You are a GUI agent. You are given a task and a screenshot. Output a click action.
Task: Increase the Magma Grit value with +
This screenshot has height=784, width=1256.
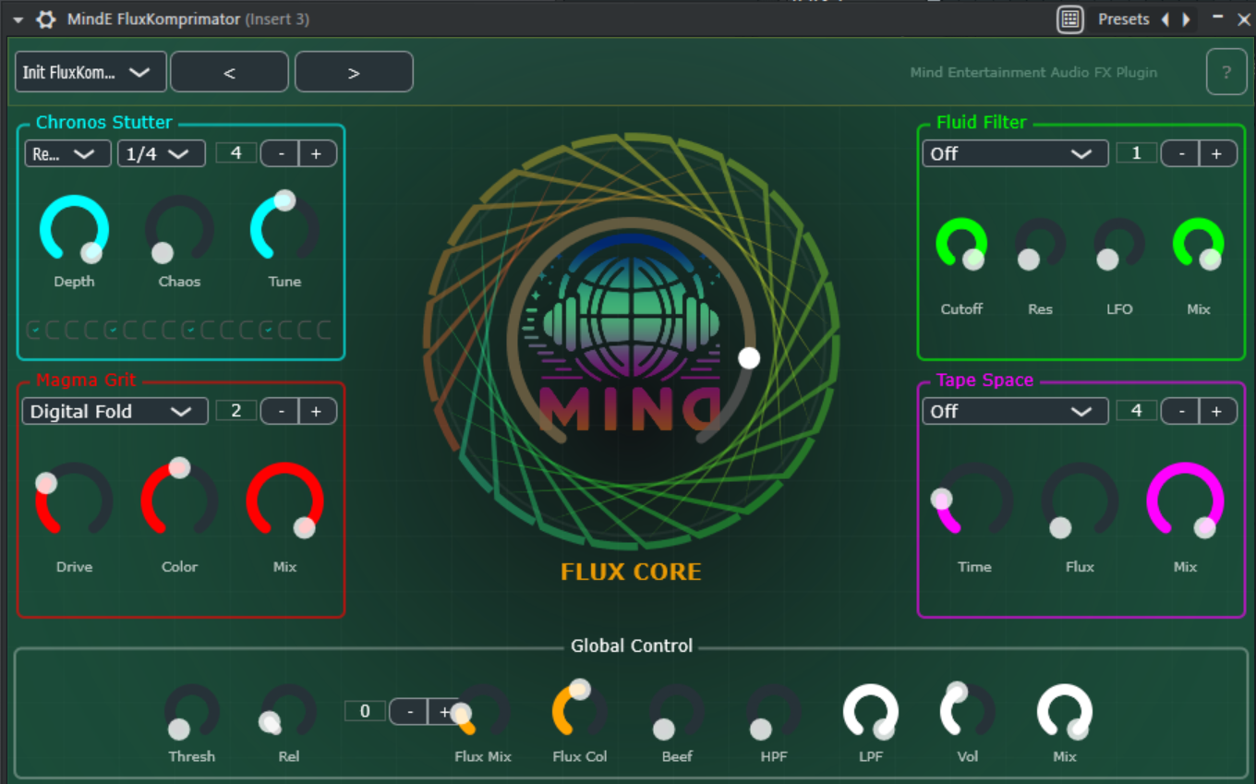(317, 411)
